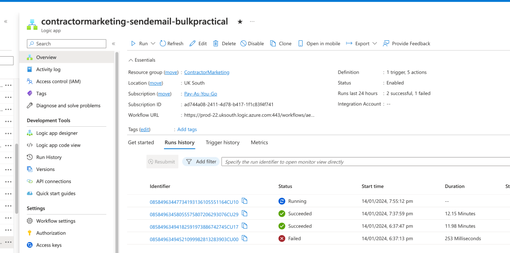Screen dimensions: 510x253
Task: Click the Location move link
Action: pos(156,83)
